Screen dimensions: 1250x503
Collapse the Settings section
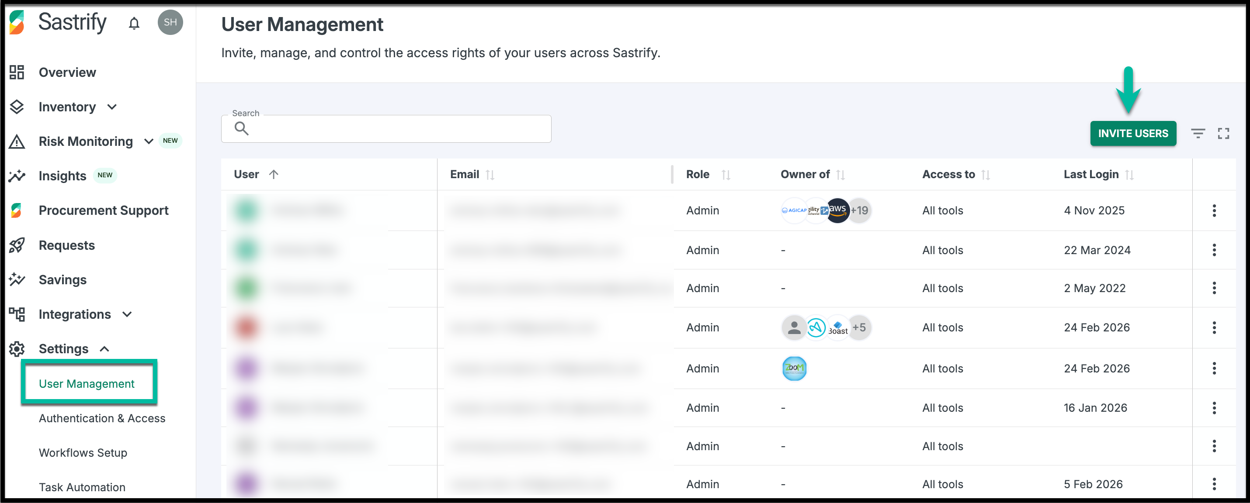coord(104,349)
